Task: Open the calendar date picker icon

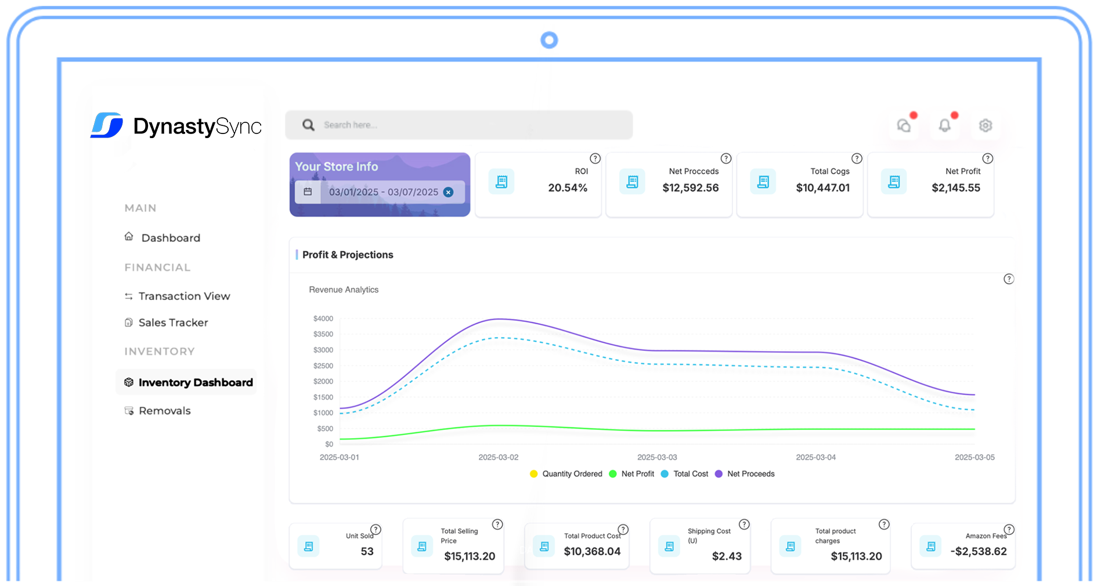Action: pyautogui.click(x=308, y=192)
